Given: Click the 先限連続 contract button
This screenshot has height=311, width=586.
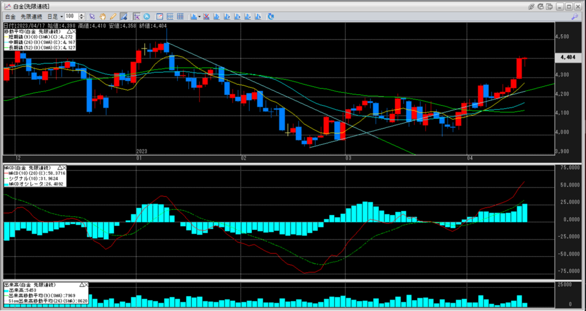Looking at the screenshot, I should [x=31, y=17].
